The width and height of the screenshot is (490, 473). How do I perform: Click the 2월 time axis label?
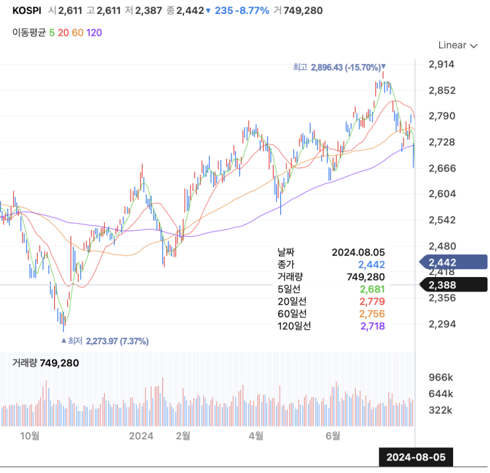pos(183,435)
